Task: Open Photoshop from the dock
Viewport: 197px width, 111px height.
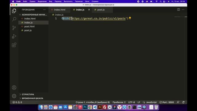Action: [85, 107]
